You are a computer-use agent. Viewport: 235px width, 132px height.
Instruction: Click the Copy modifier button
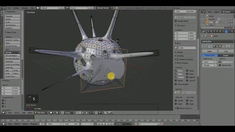226,51
